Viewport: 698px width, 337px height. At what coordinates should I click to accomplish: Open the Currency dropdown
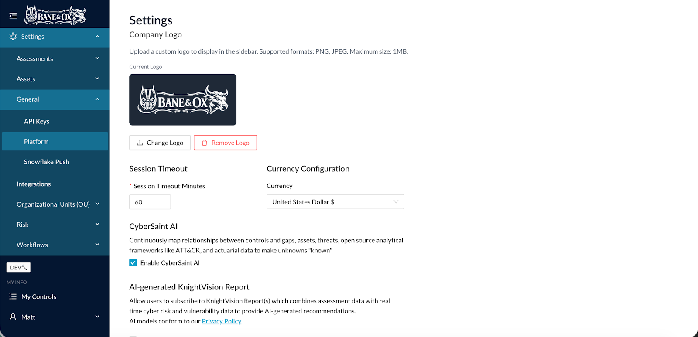[335, 202]
